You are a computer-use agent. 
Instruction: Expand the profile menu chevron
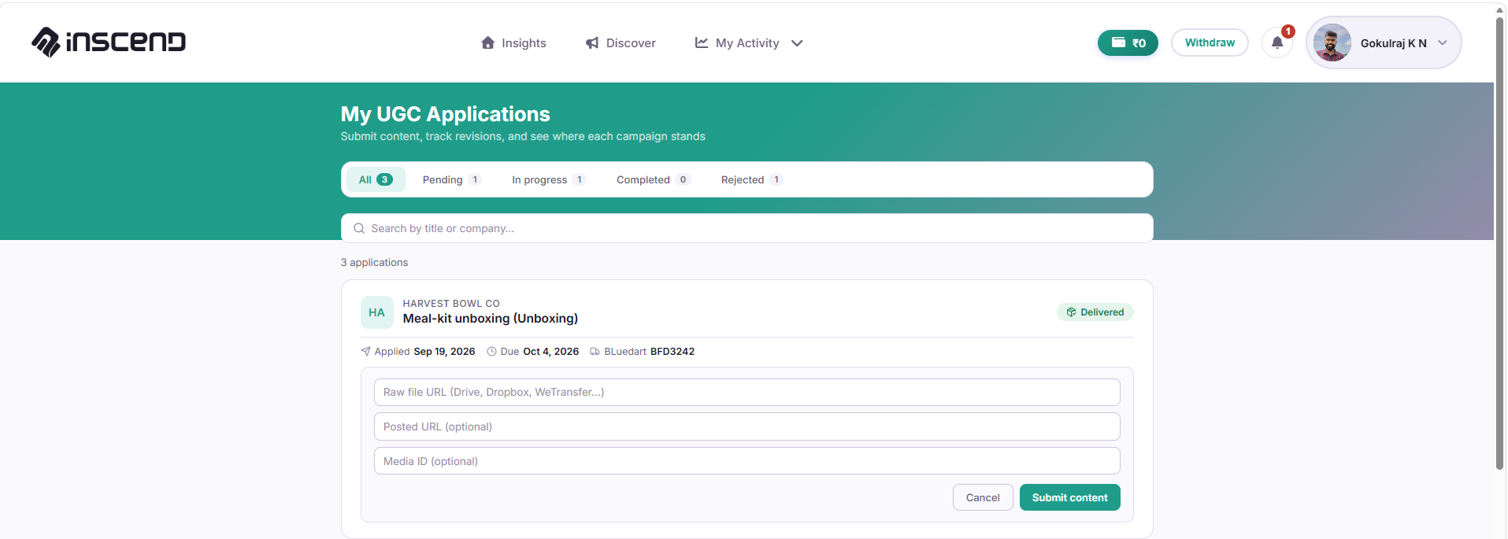pos(1443,42)
